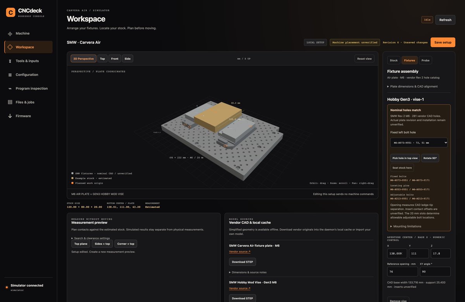The image size is (465, 302).
Task: Click the base Z input field
Action: (x=441, y=254)
